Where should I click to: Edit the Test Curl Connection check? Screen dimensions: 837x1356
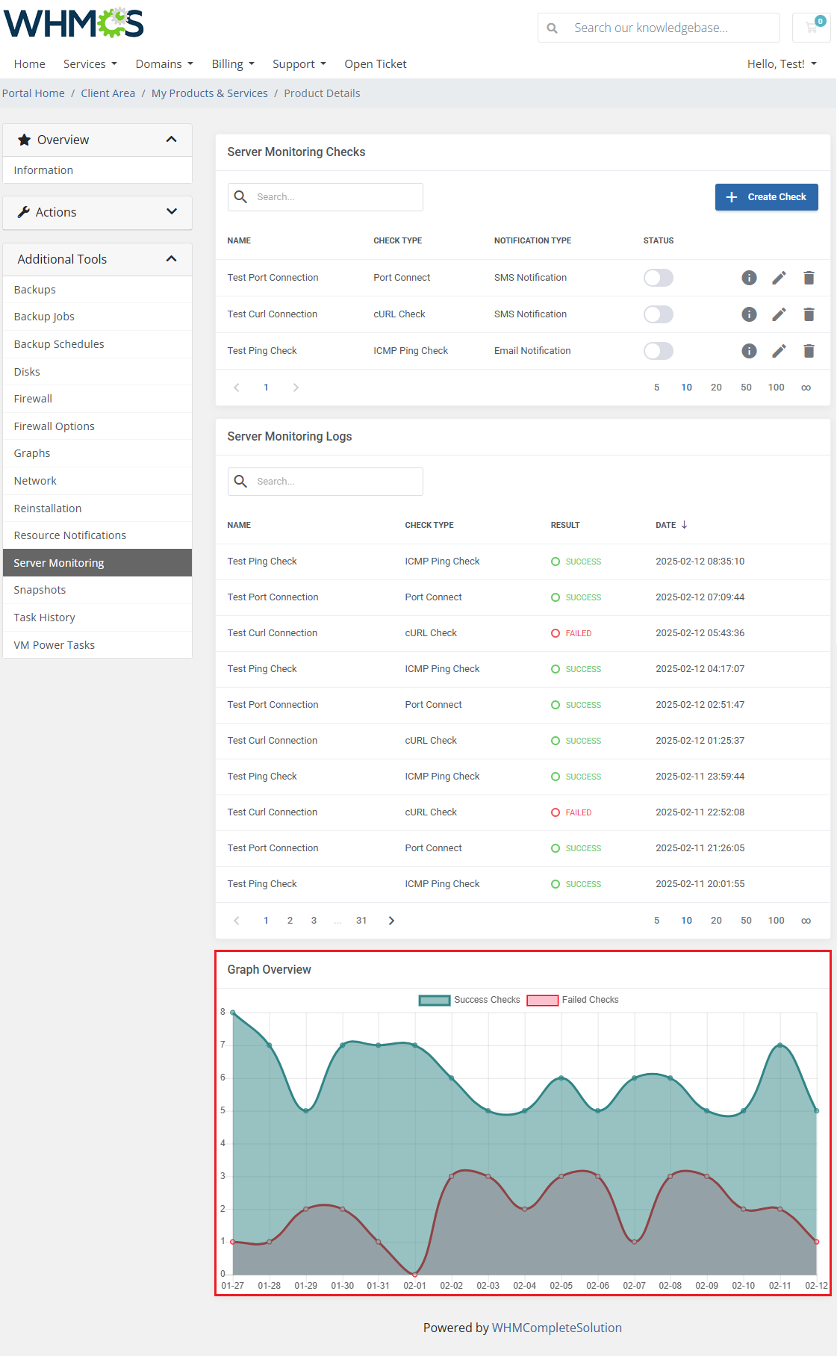[779, 314]
